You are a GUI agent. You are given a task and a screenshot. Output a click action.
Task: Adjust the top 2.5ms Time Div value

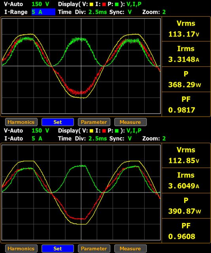click(x=98, y=12)
